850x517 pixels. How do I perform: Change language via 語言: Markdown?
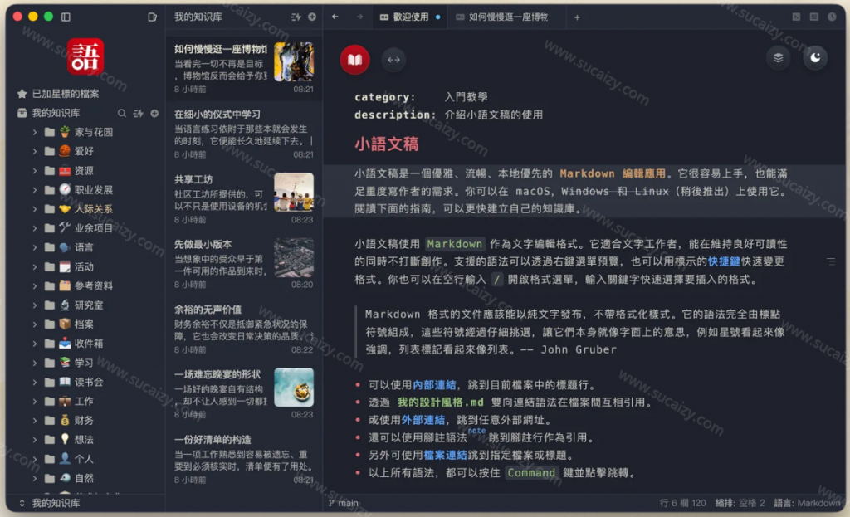pyautogui.click(x=807, y=503)
